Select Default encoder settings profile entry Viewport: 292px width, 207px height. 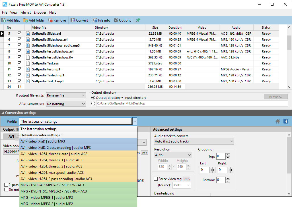pos(78,135)
